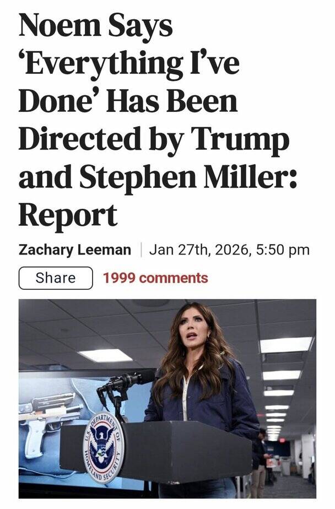Viewport: 335px width, 509px height.
Task: Click the person standing in the photo background
Action: tap(258, 460)
